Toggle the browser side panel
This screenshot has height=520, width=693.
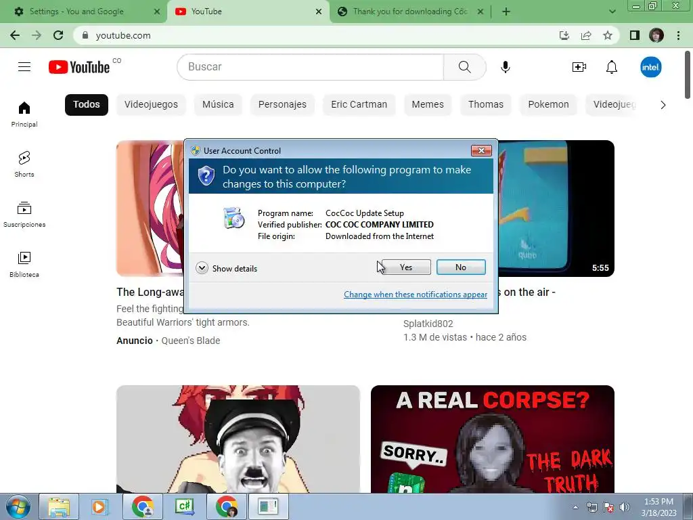[x=635, y=35]
